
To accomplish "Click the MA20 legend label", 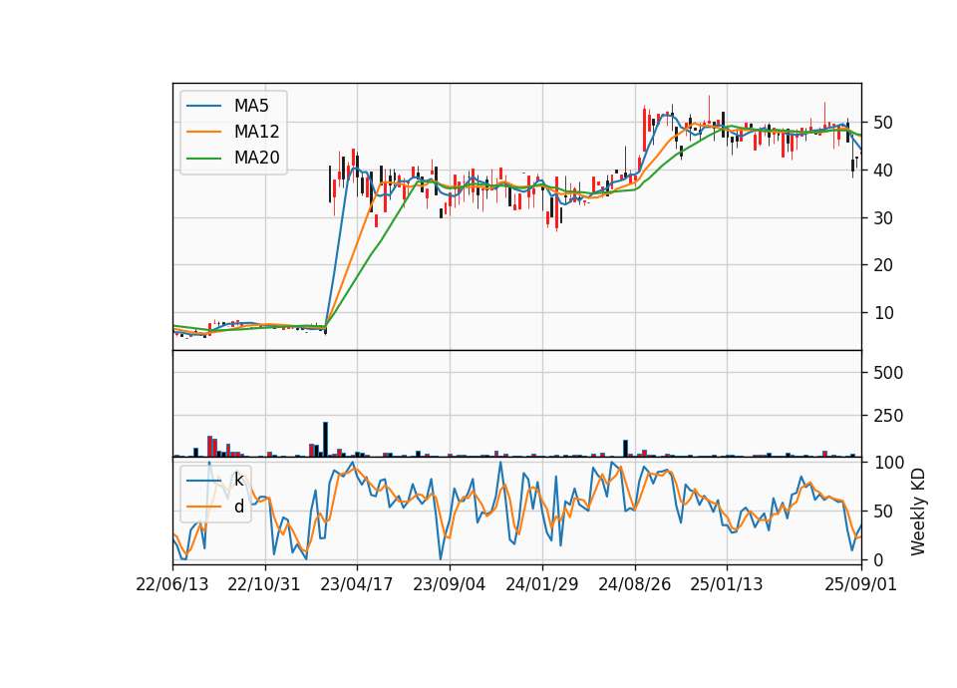I will pyautogui.click(x=256, y=158).
